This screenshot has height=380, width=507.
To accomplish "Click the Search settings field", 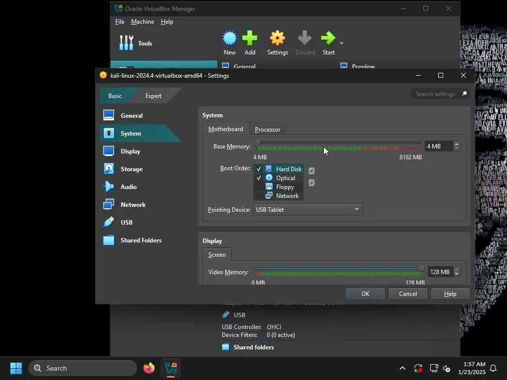I will tap(435, 94).
